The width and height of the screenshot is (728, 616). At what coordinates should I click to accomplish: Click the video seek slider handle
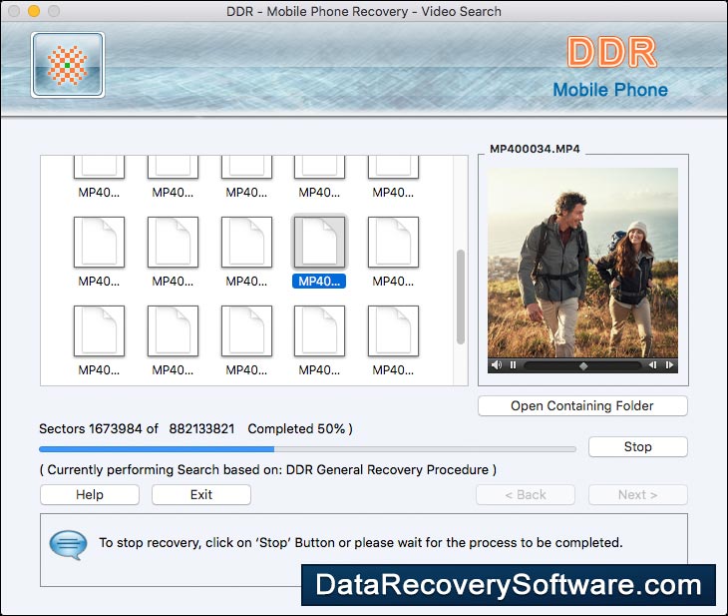pyautogui.click(x=583, y=365)
